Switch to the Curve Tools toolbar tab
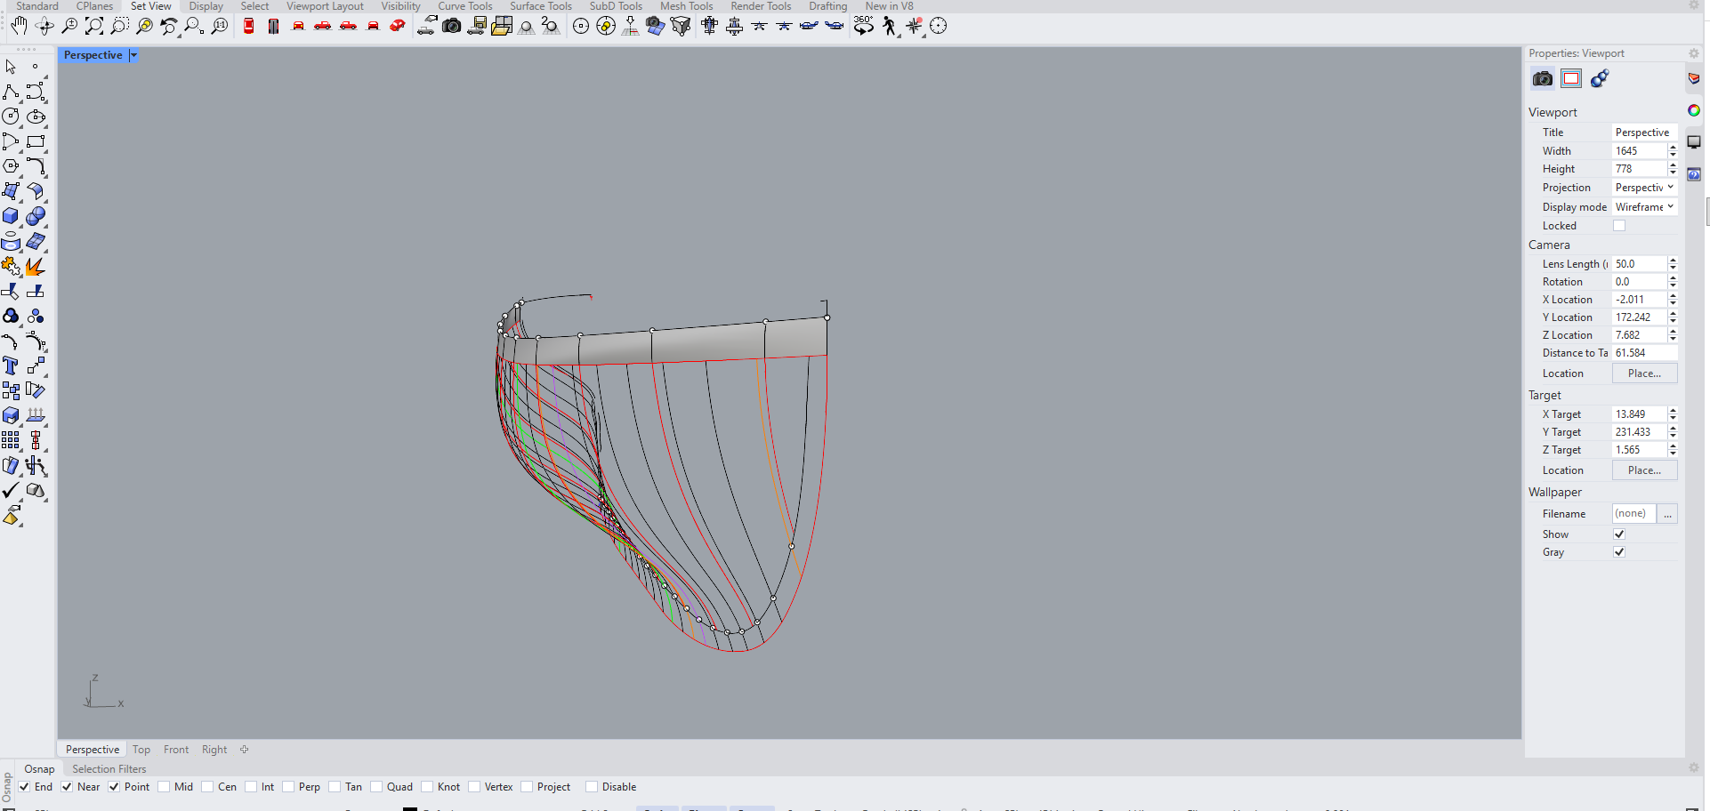The height and width of the screenshot is (811, 1710). pos(464,6)
